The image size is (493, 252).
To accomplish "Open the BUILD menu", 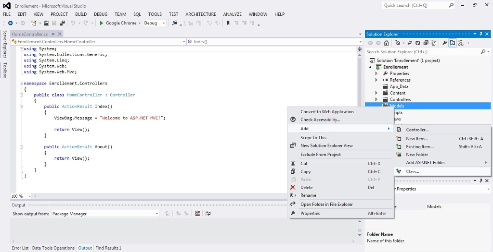I will coord(81,14).
